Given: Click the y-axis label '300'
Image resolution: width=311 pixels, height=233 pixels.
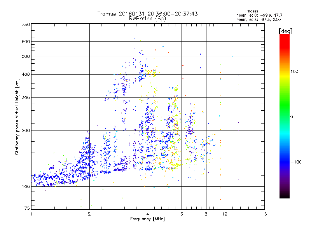Looking at the screenshot, I should [x=26, y=98].
